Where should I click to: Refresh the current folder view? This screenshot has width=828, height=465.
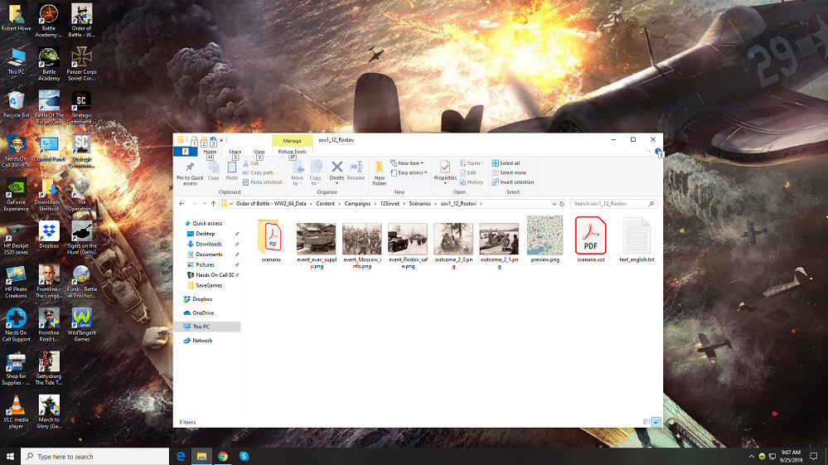(x=562, y=204)
